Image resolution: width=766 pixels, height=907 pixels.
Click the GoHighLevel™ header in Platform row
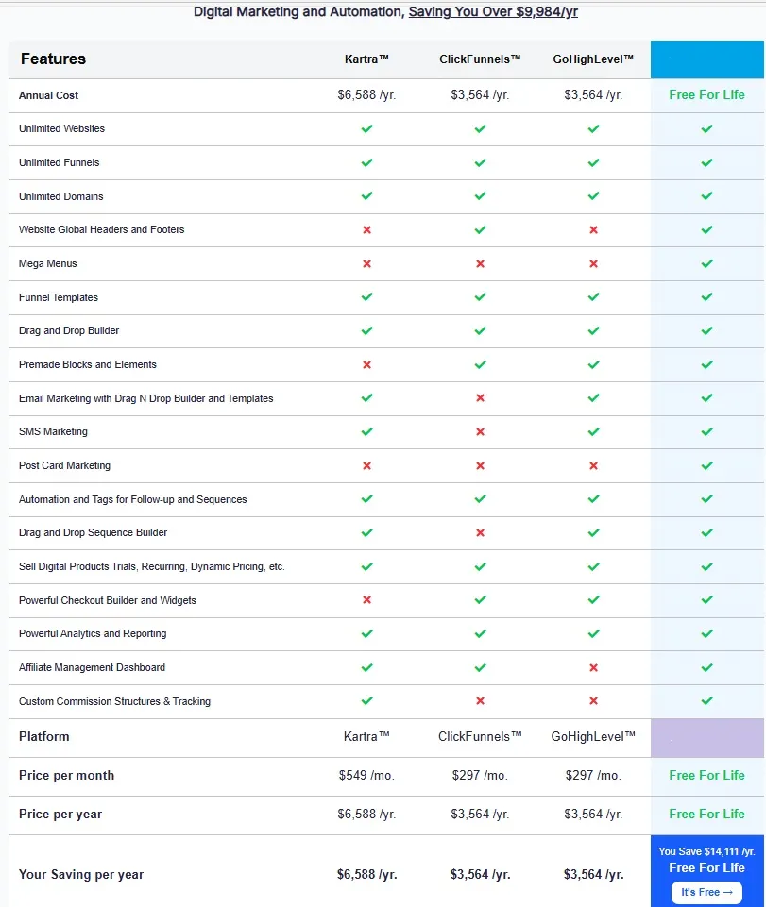(593, 736)
